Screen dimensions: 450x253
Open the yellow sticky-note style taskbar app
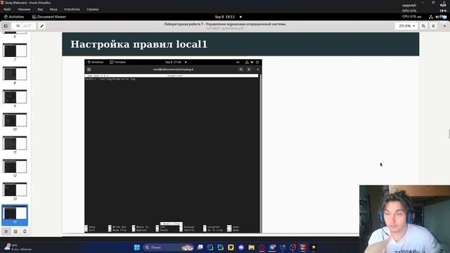(231, 247)
